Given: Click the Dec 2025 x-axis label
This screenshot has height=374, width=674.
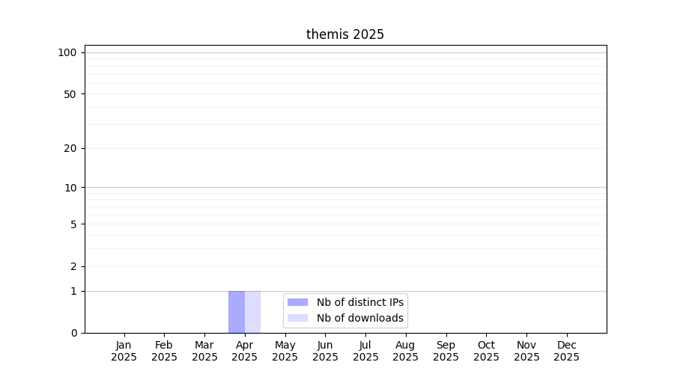Looking at the screenshot, I should click(567, 351).
